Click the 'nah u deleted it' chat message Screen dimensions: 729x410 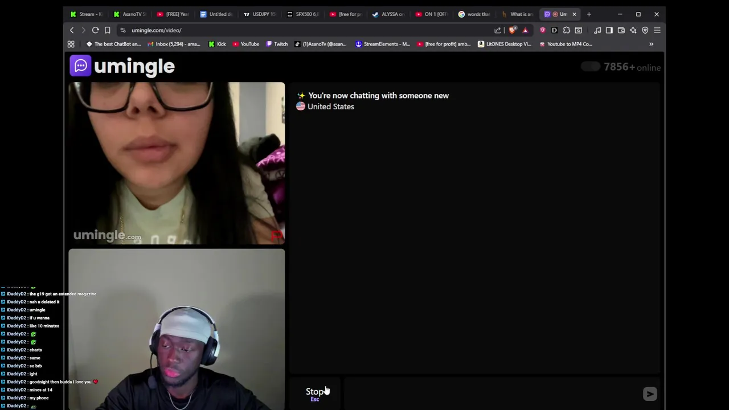tap(30, 302)
